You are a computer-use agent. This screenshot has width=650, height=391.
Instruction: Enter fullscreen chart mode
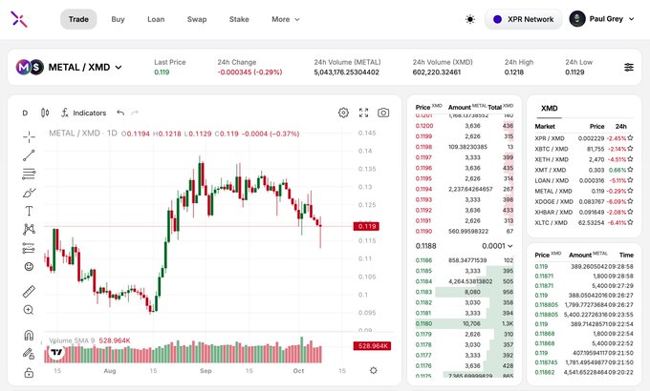(x=363, y=113)
